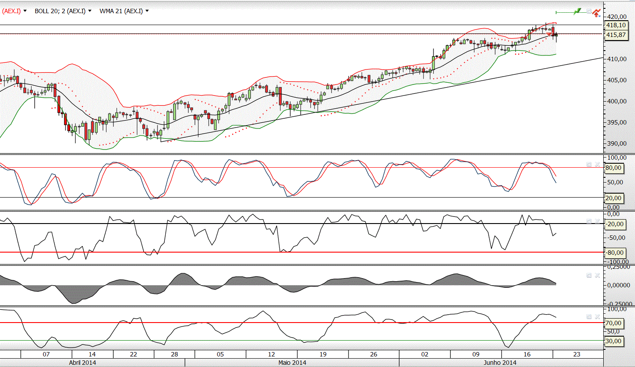Click date 19 on the time axis
Image resolution: width=635 pixels, height=367 pixels.
tap(323, 354)
